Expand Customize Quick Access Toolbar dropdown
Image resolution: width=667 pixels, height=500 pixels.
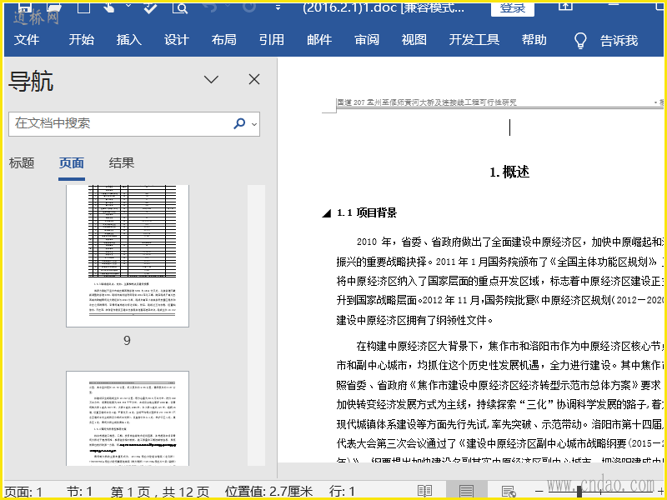click(278, 7)
